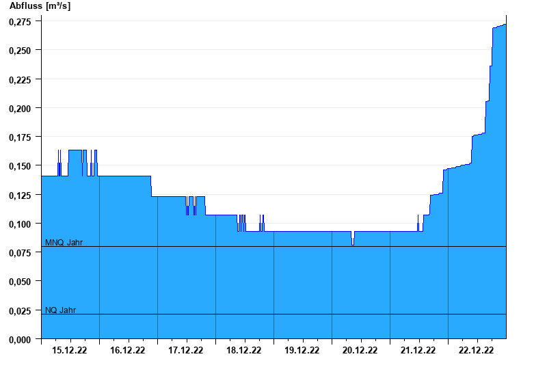Click the 0,025 y-axis value

21,311
